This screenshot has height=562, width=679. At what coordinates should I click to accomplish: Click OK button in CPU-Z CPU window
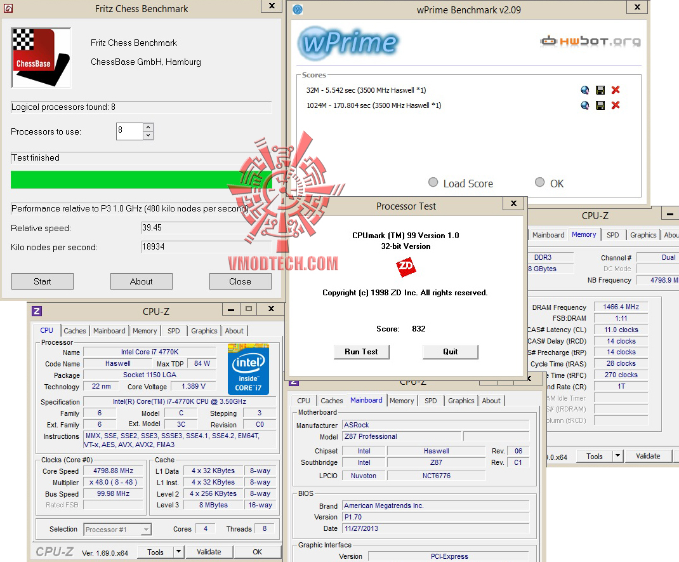[x=257, y=552]
